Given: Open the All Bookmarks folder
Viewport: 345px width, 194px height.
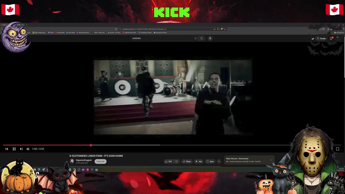Looking at the screenshot, I should 339,33.
